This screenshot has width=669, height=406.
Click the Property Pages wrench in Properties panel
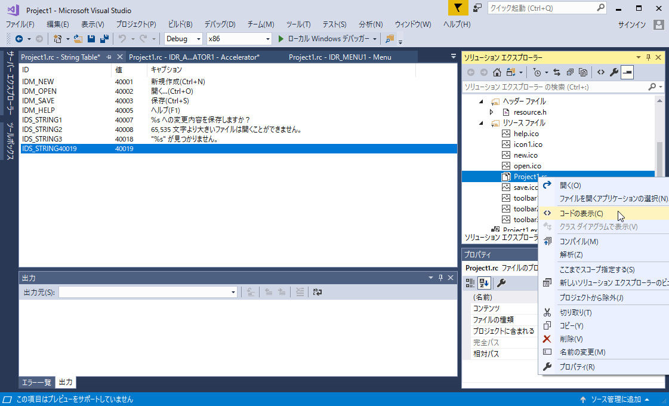(x=502, y=282)
